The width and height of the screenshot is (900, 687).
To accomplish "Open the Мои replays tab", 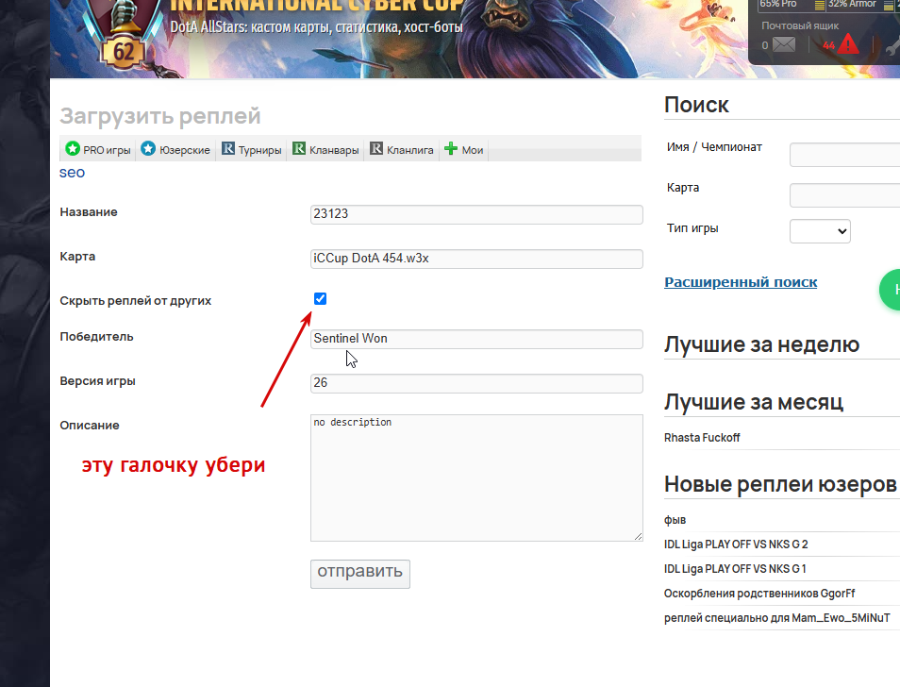I will 464,150.
